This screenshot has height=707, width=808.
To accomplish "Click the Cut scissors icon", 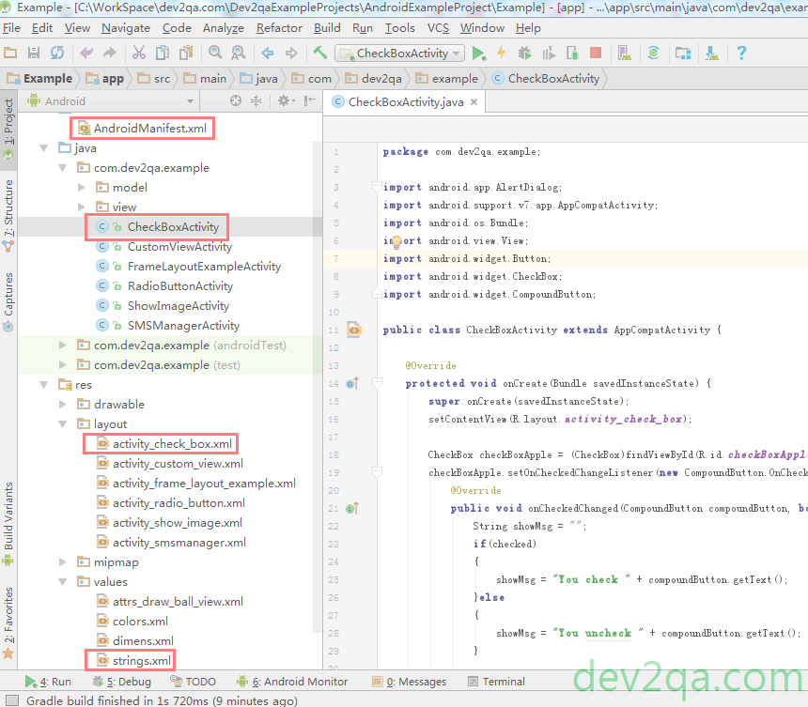I will [x=141, y=54].
